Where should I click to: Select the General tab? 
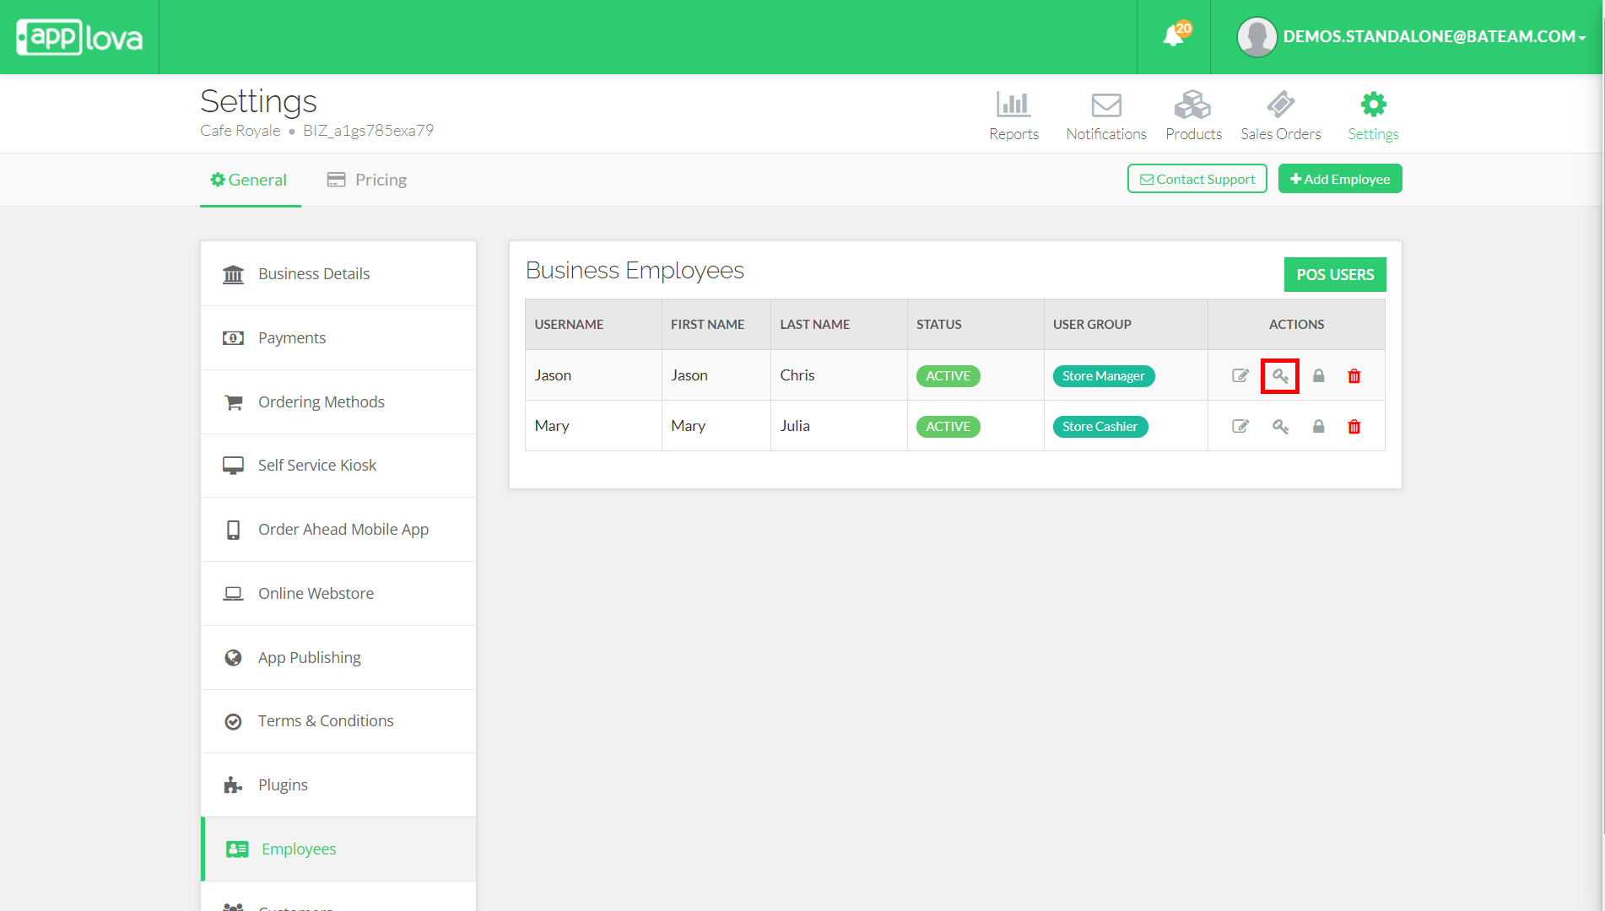click(x=249, y=180)
